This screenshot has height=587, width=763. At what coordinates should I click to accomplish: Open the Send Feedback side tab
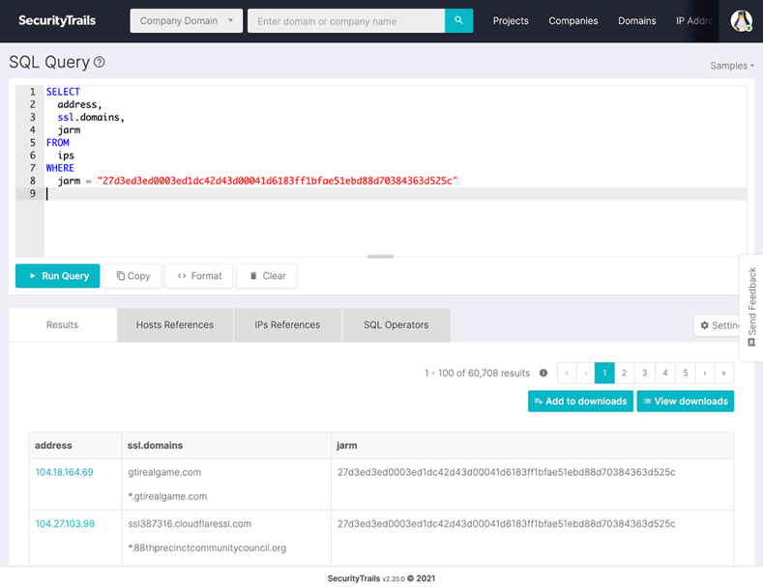click(x=751, y=308)
